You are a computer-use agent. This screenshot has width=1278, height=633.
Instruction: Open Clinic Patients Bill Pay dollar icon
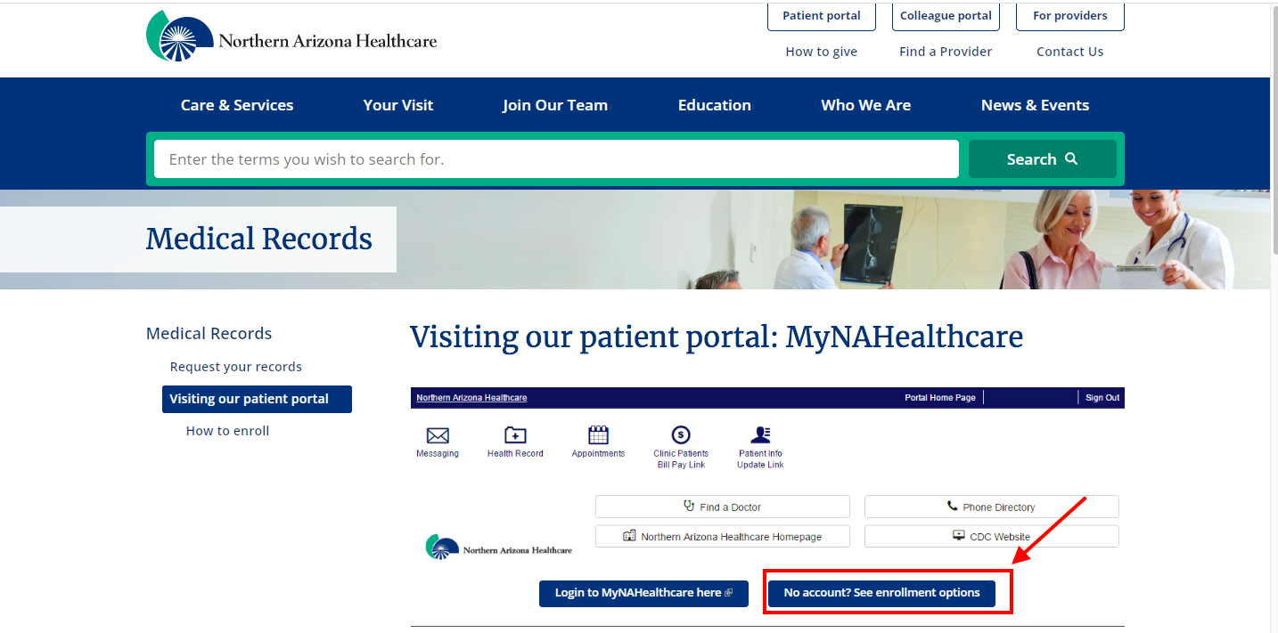click(681, 434)
